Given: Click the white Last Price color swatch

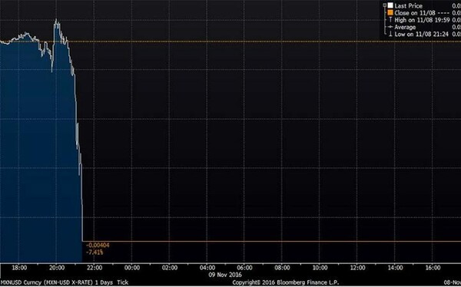Looking at the screenshot, I should tap(390, 5).
